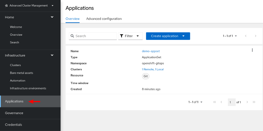Open Governance in the sidebar
Screen dimensions: 263x131
[14, 113]
